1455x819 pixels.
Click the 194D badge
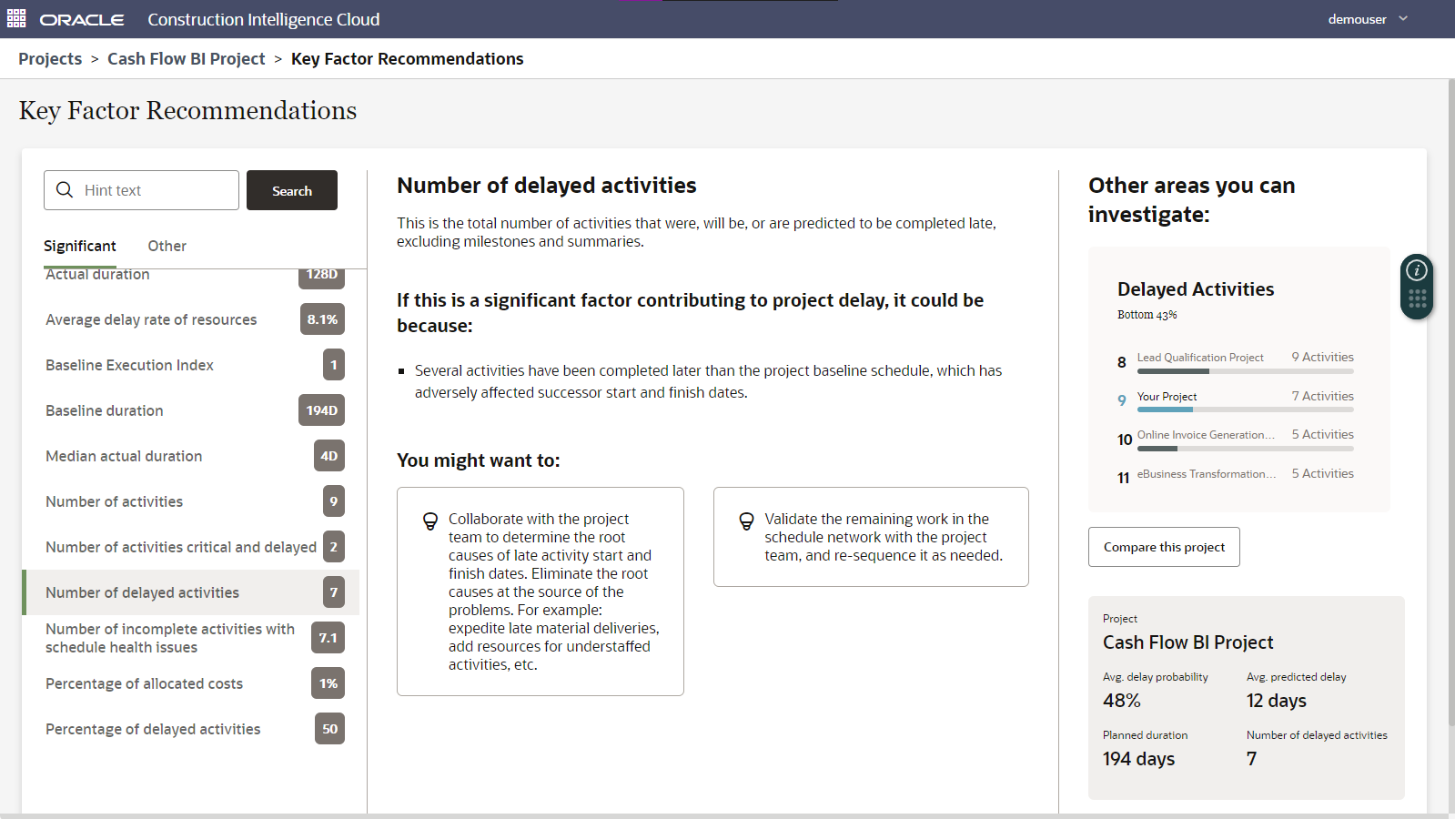[x=321, y=410]
